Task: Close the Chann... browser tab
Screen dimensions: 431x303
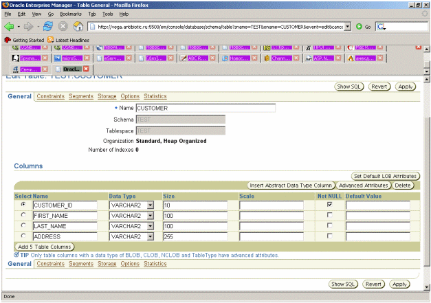Action: tap(296, 58)
